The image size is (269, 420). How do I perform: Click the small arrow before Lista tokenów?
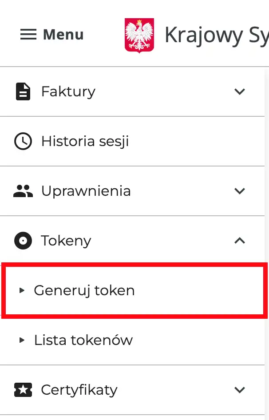coord(22,340)
